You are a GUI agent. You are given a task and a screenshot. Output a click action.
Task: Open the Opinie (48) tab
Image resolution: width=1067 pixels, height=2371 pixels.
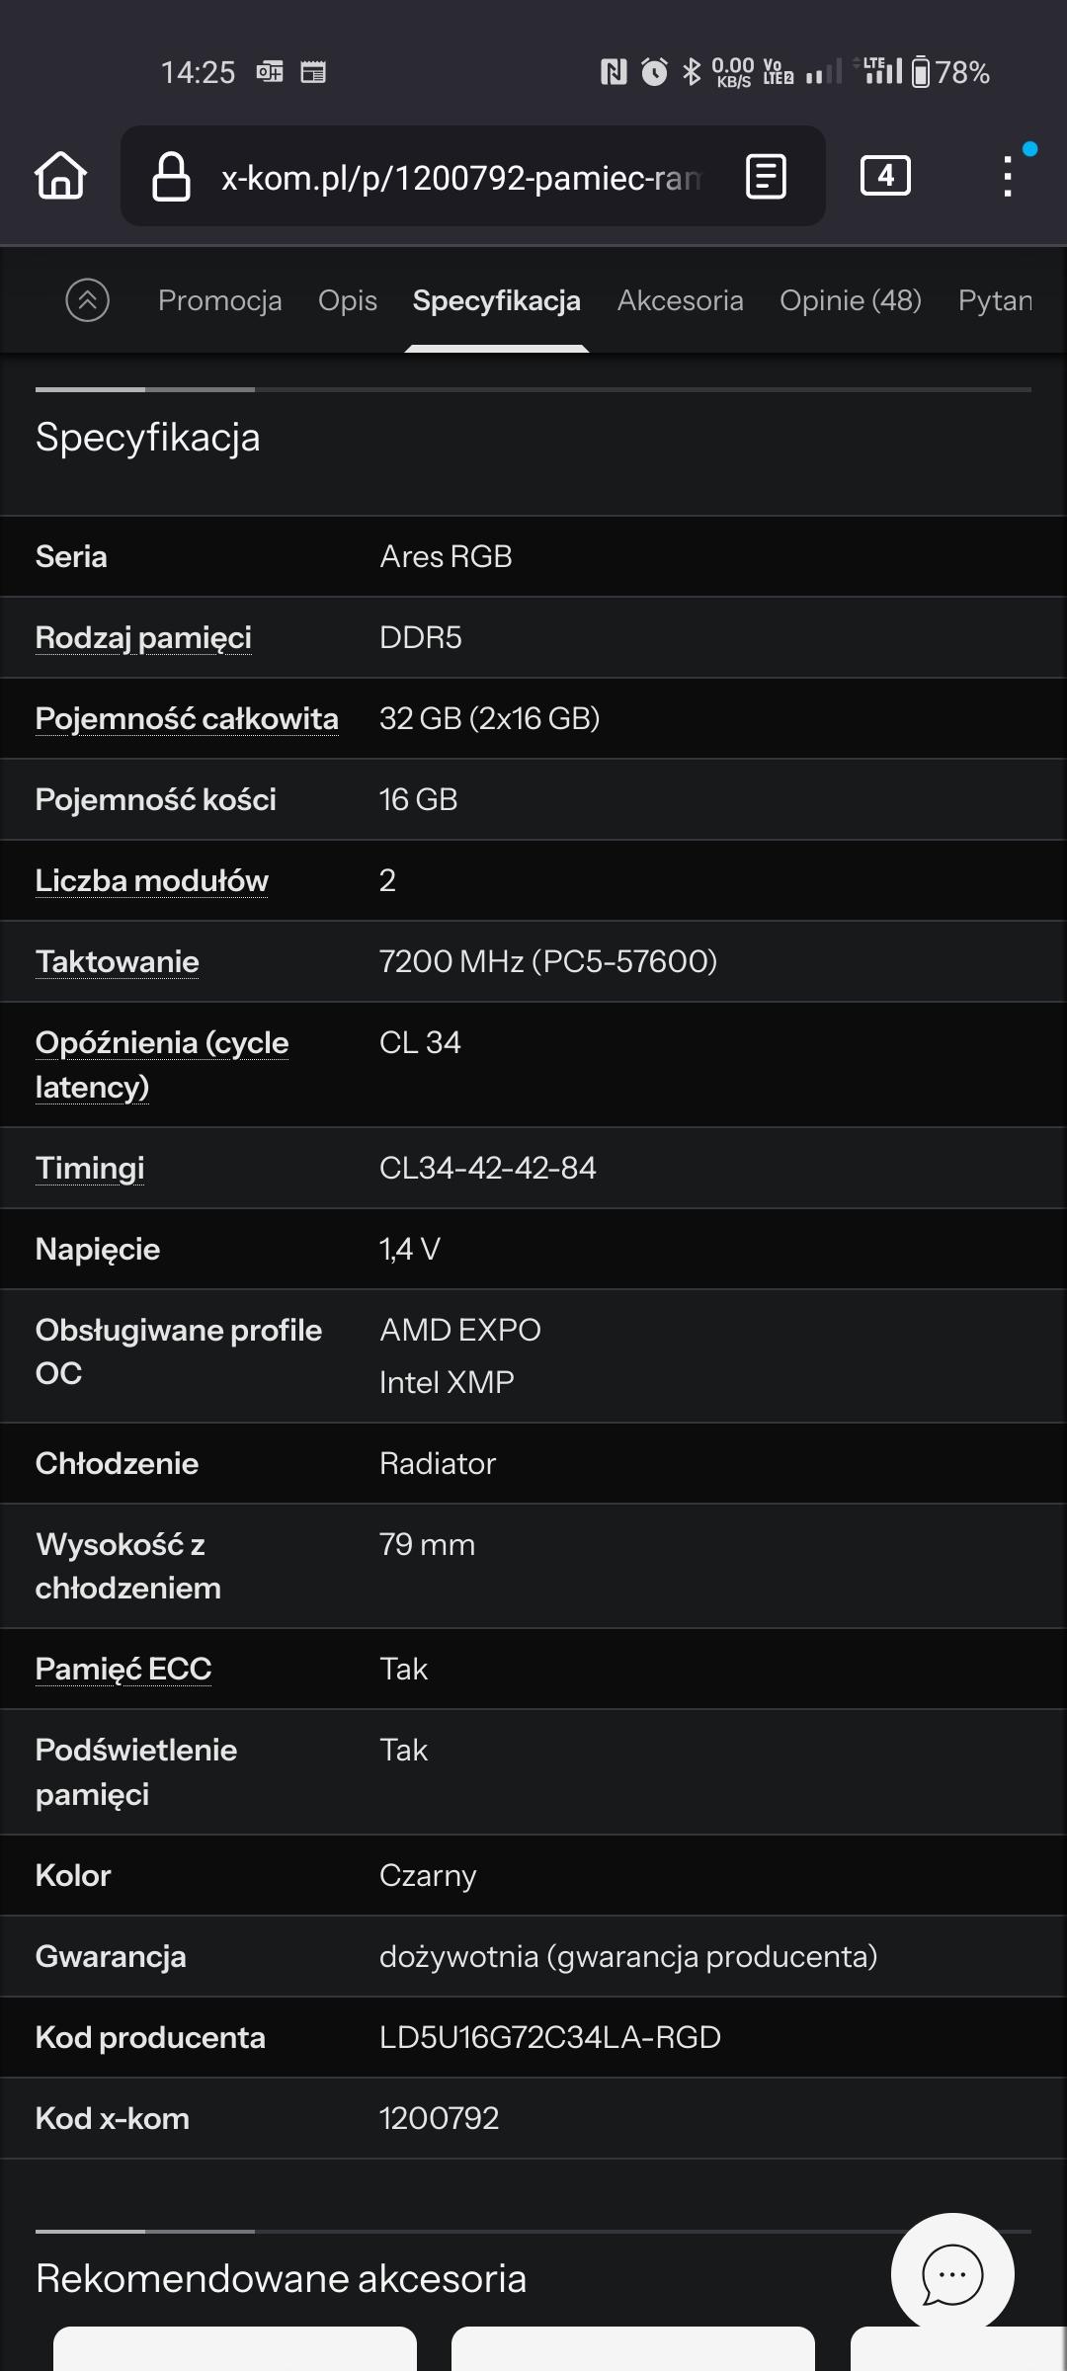pyautogui.click(x=850, y=300)
